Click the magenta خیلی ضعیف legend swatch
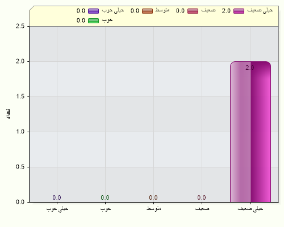The height and width of the screenshot is (227, 284). pos(239,11)
